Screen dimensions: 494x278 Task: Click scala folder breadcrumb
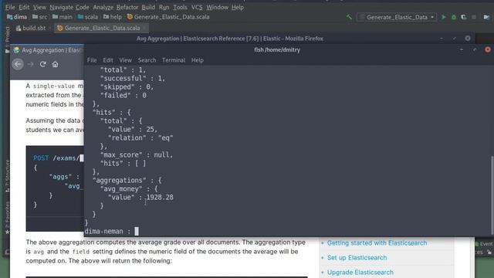tap(87, 17)
